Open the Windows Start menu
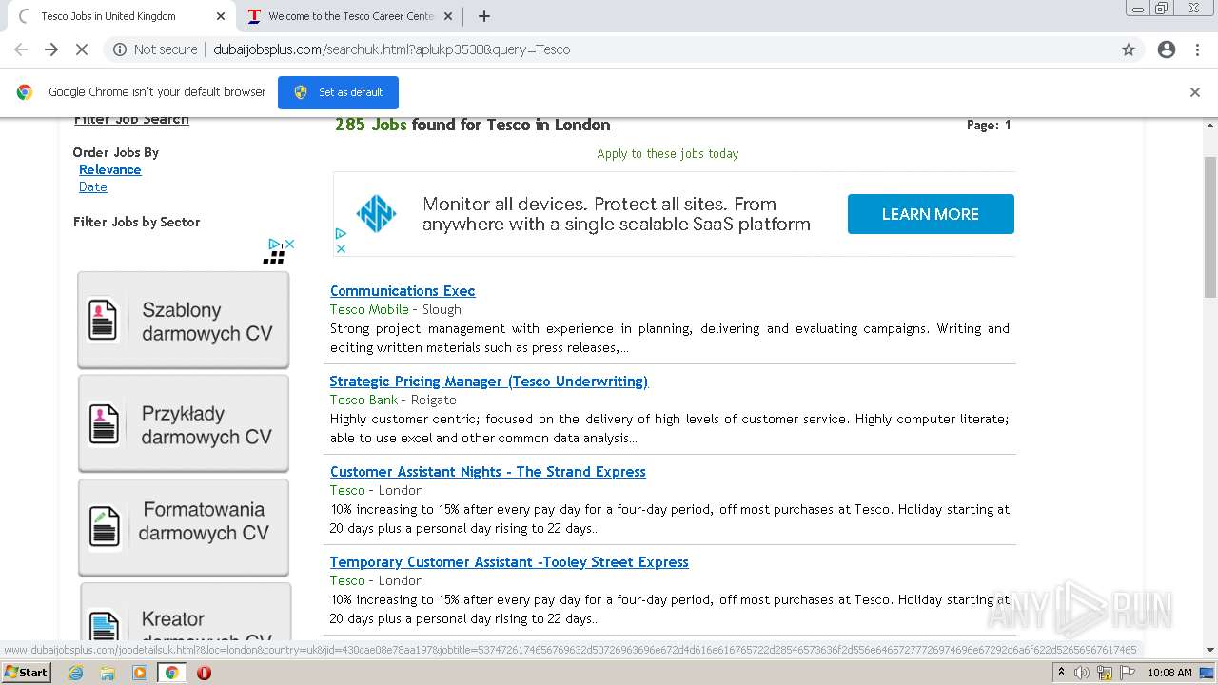1218x685 pixels. [27, 673]
